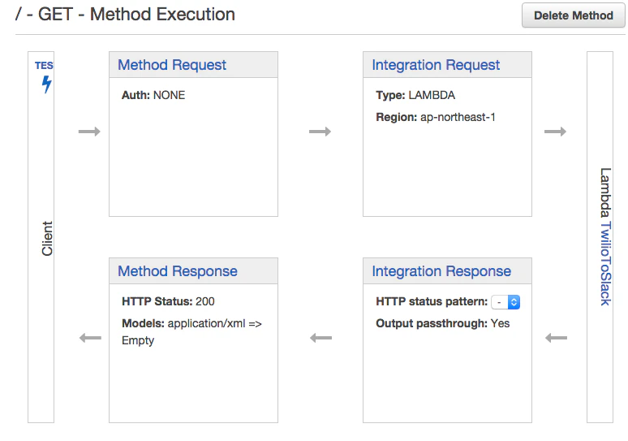Click the arrow between Method Request and Integration Request
This screenshot has height=441, width=628.
[320, 132]
